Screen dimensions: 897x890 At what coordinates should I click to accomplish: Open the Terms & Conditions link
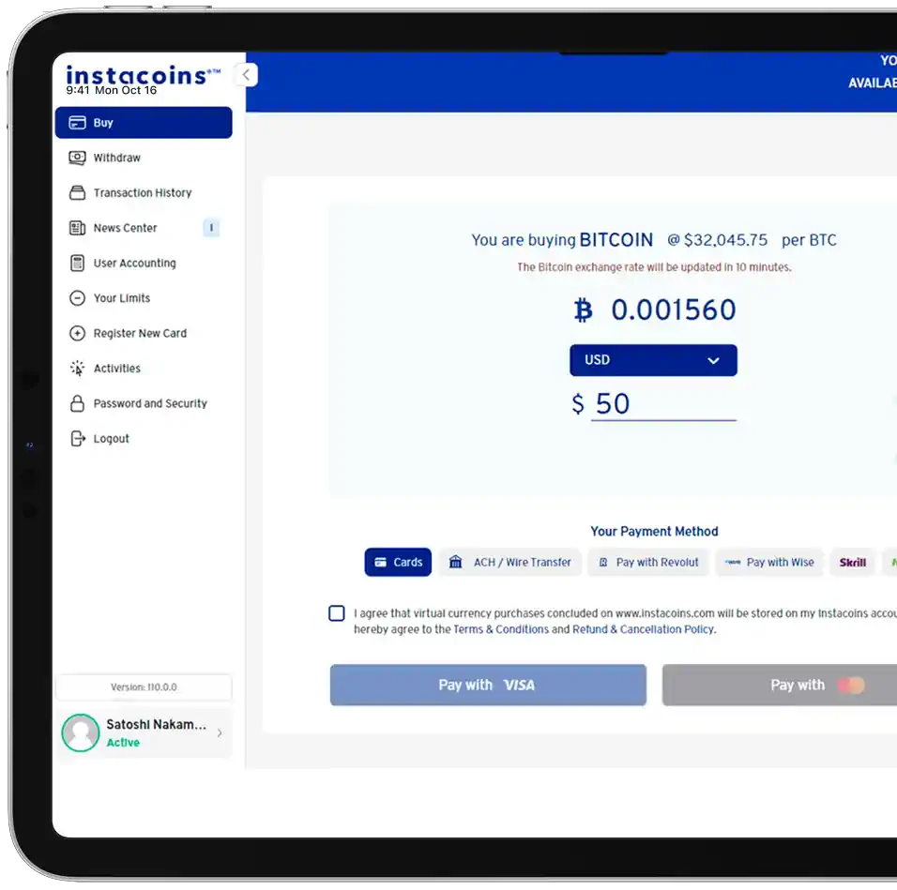[501, 629]
